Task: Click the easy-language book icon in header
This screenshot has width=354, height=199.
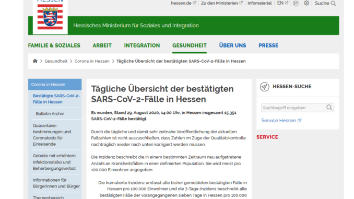Action: coord(296,3)
